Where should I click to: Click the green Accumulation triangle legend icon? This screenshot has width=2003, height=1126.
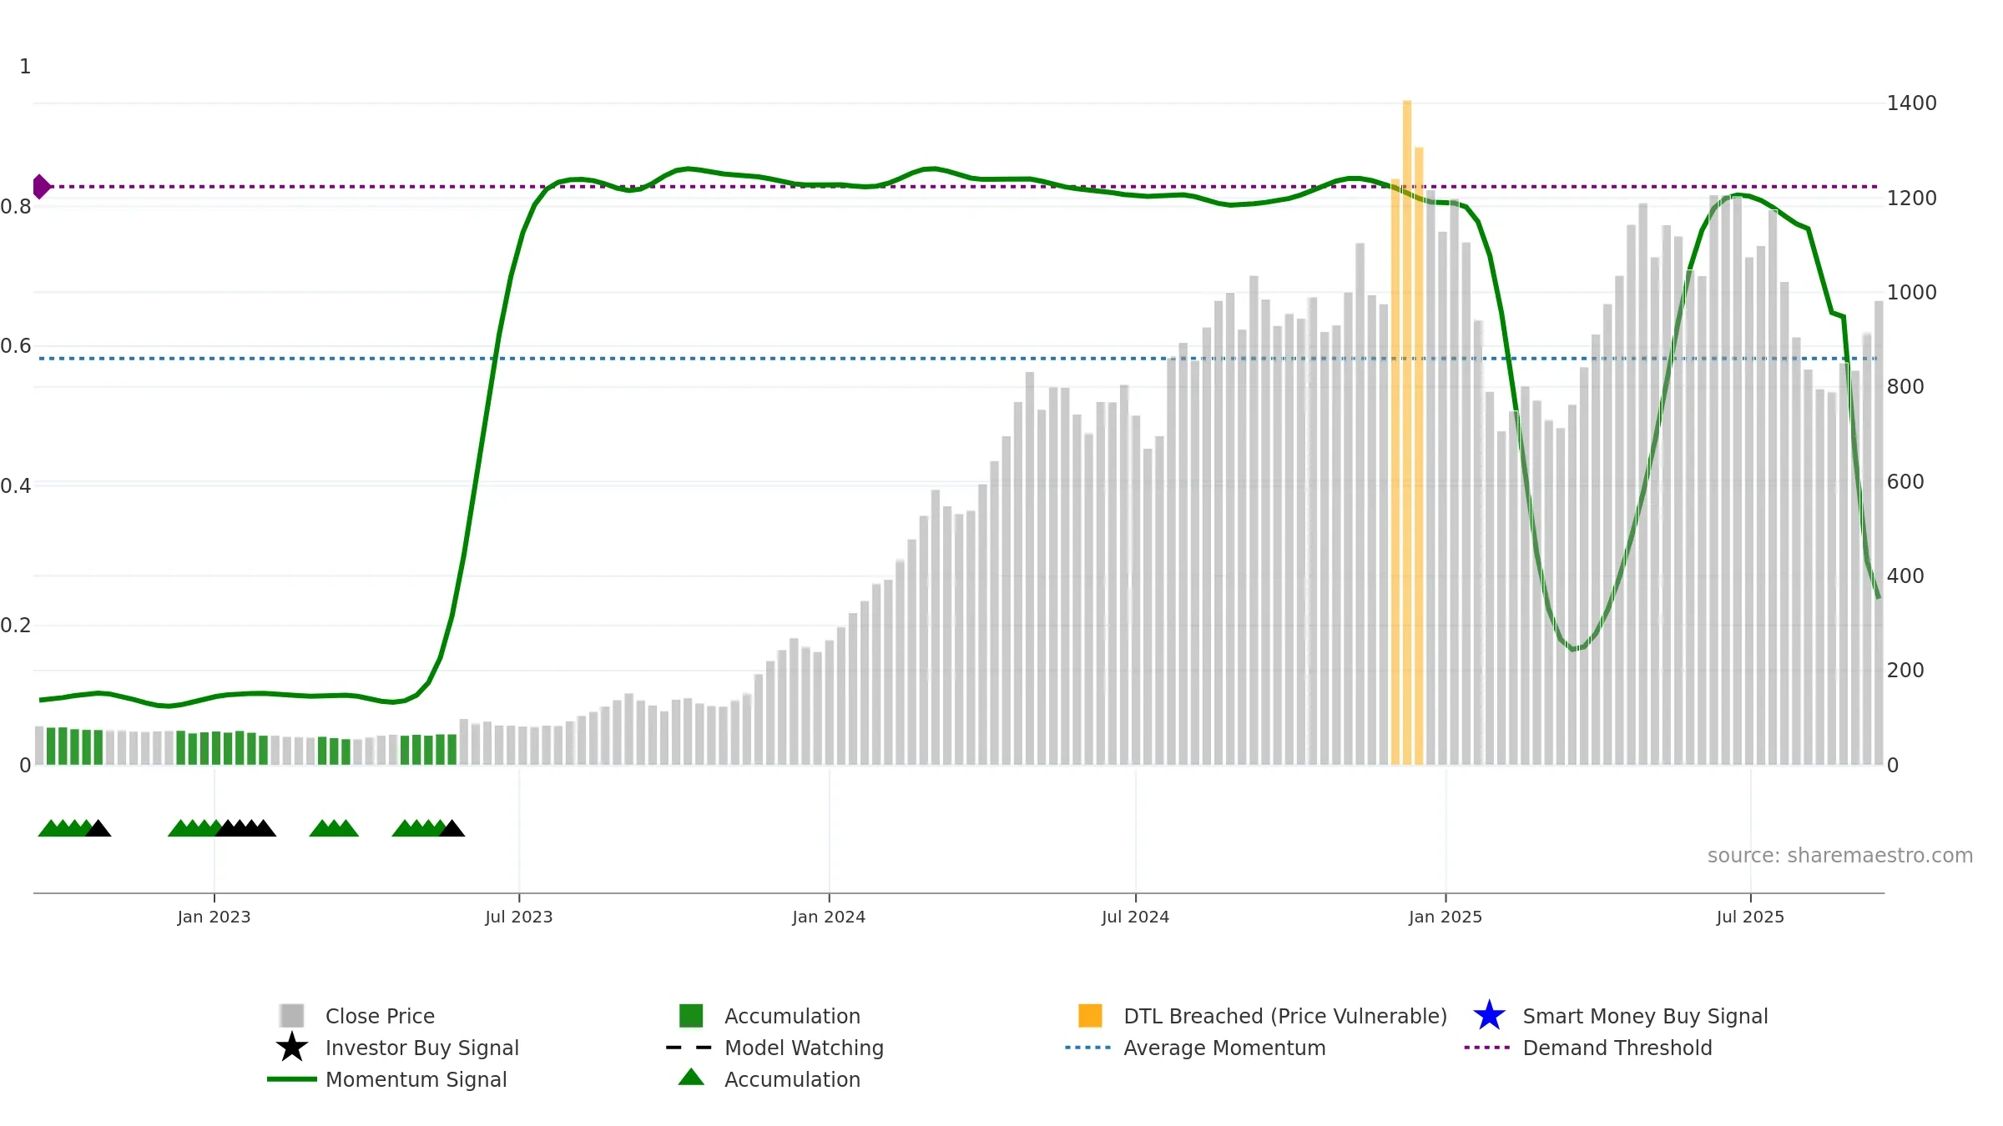[691, 1078]
